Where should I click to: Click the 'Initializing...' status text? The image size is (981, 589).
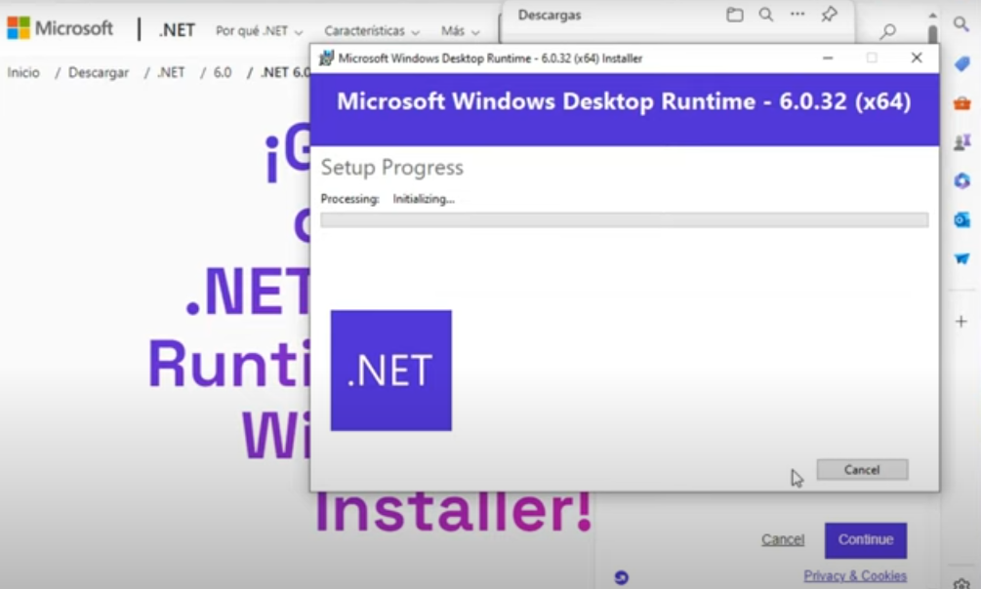[x=424, y=199]
